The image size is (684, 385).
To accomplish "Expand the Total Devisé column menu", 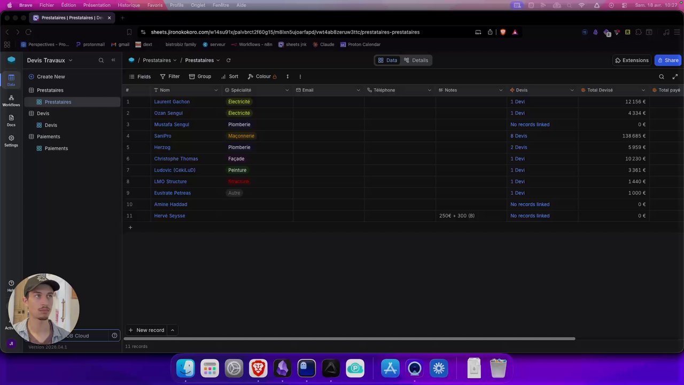I will (643, 90).
